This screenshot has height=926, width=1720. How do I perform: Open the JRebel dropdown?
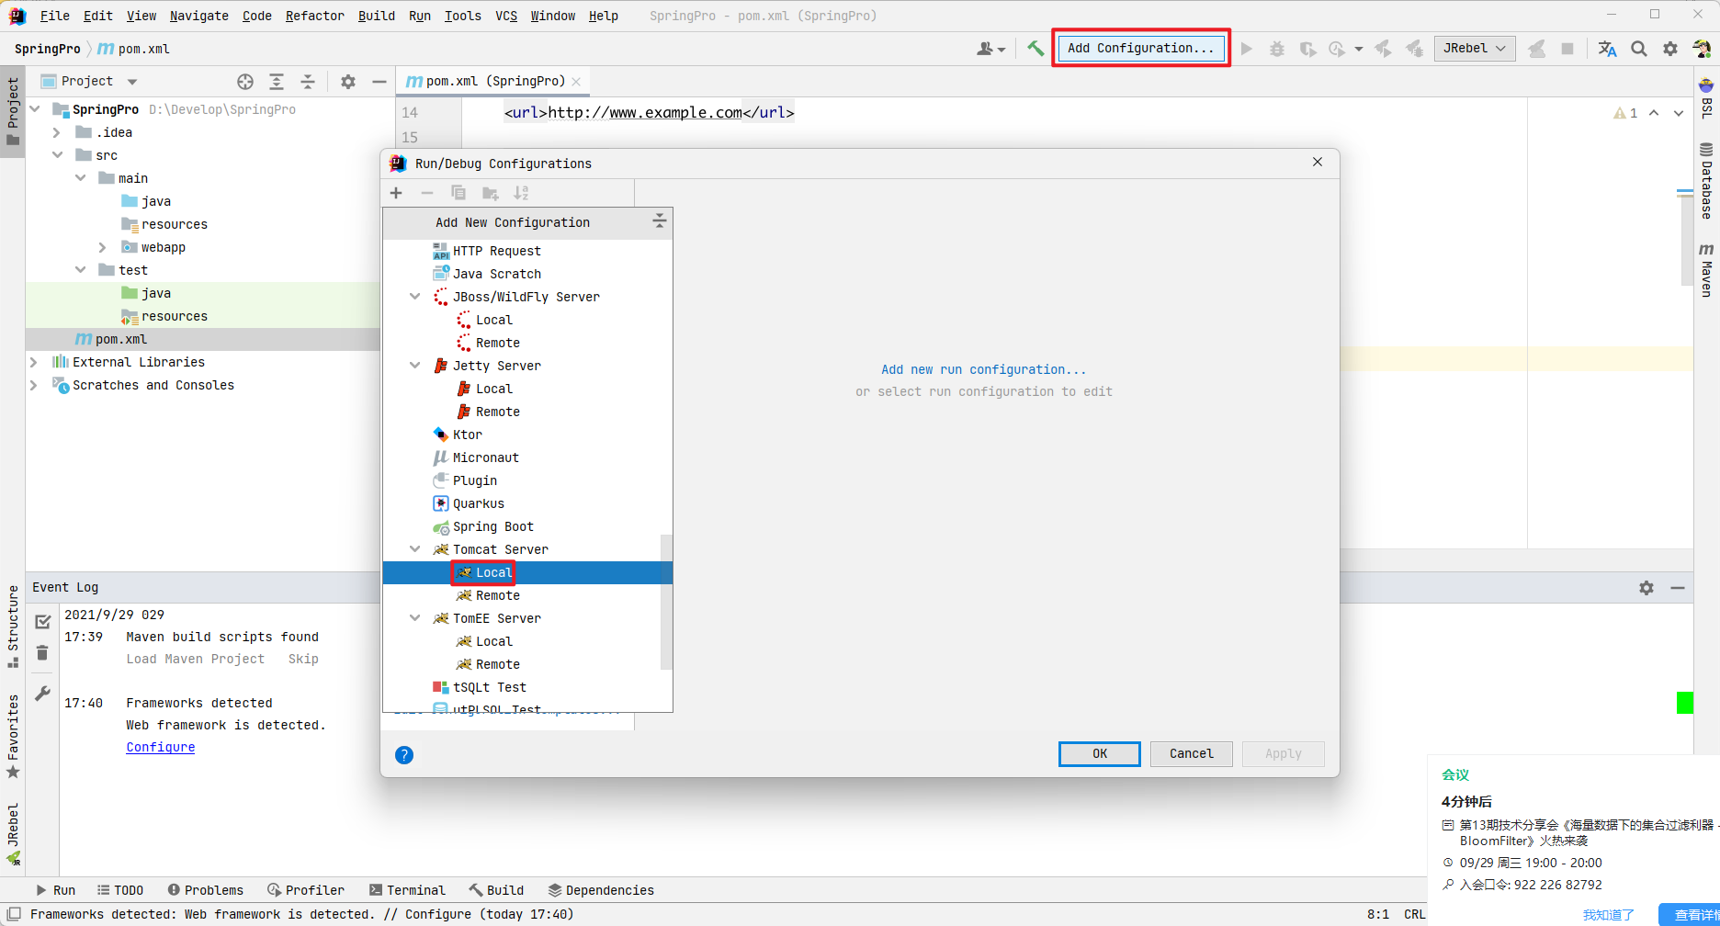tap(1475, 49)
